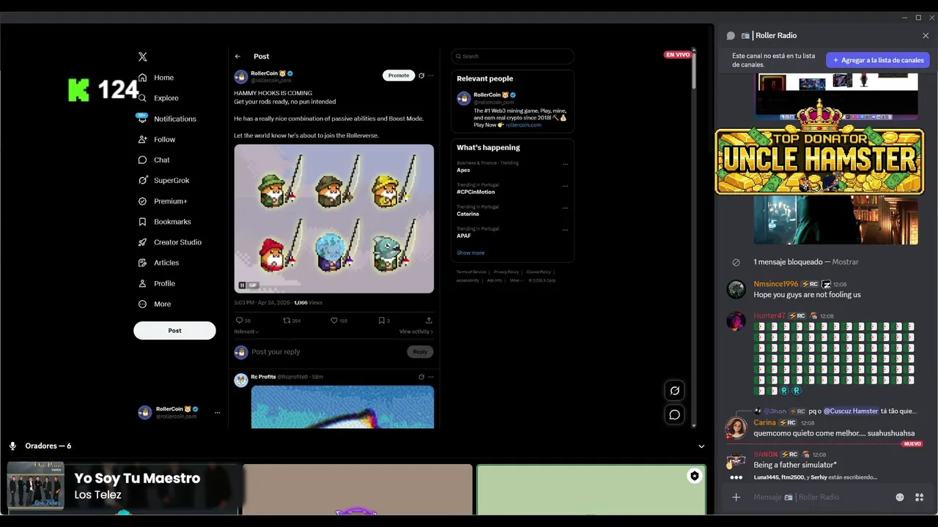This screenshot has height=527, width=938.
Task: Open the Terms of Service footer link
Action: tap(471, 272)
